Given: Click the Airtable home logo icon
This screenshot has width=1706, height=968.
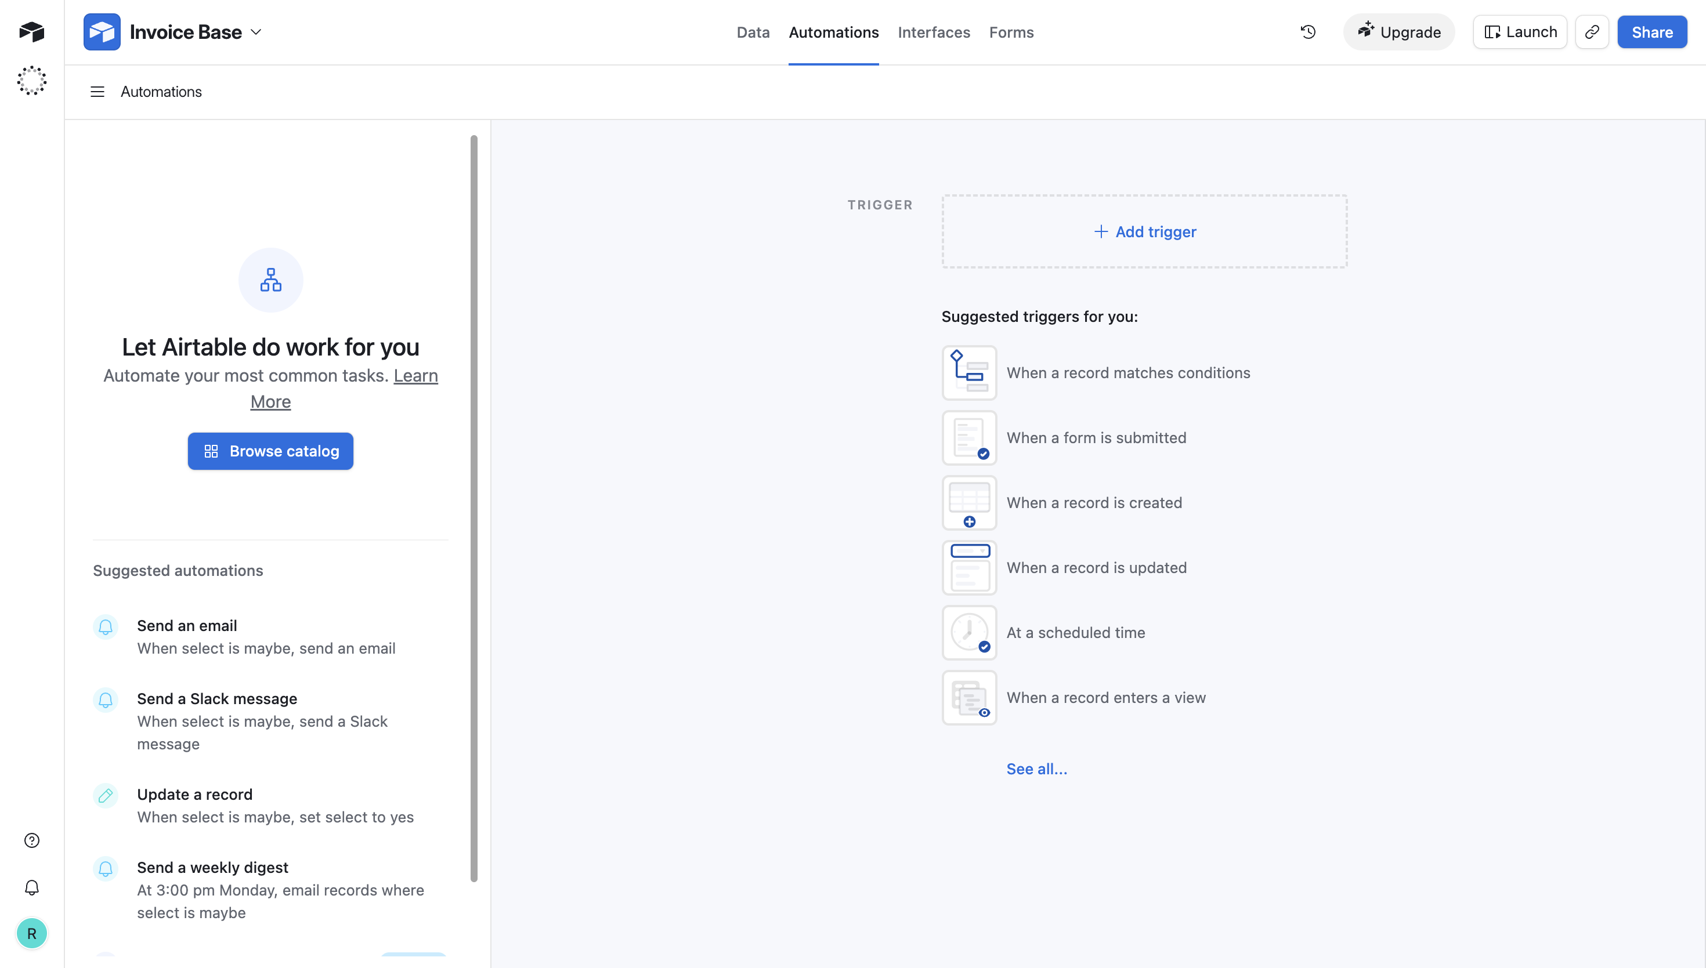Looking at the screenshot, I should (x=31, y=31).
